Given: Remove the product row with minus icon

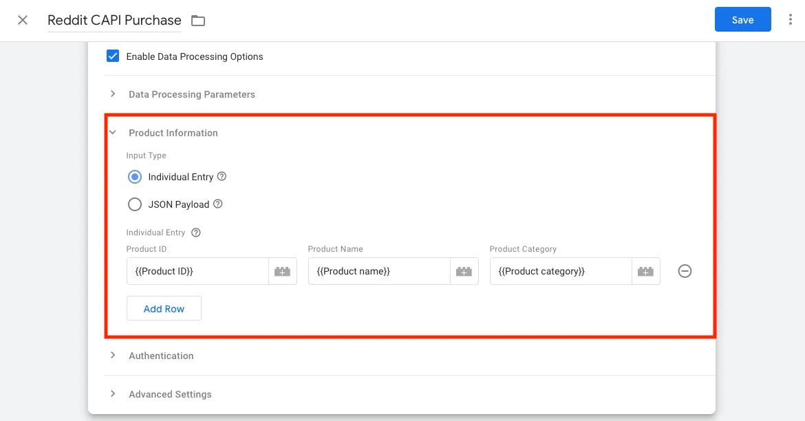Looking at the screenshot, I should [x=685, y=271].
